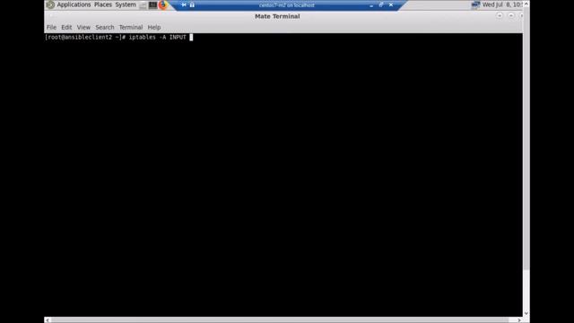
Task: Open the Help menu in Mate Terminal
Action: pyautogui.click(x=154, y=28)
